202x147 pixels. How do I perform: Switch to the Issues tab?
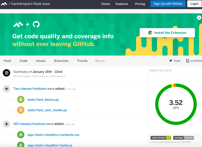tap(41, 61)
